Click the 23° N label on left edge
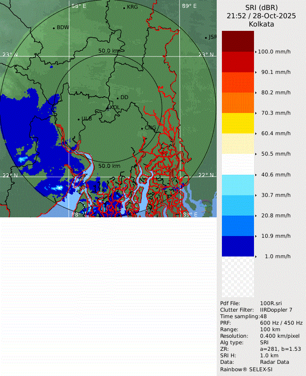The width and height of the screenshot is (306, 376). pyautogui.click(x=10, y=55)
